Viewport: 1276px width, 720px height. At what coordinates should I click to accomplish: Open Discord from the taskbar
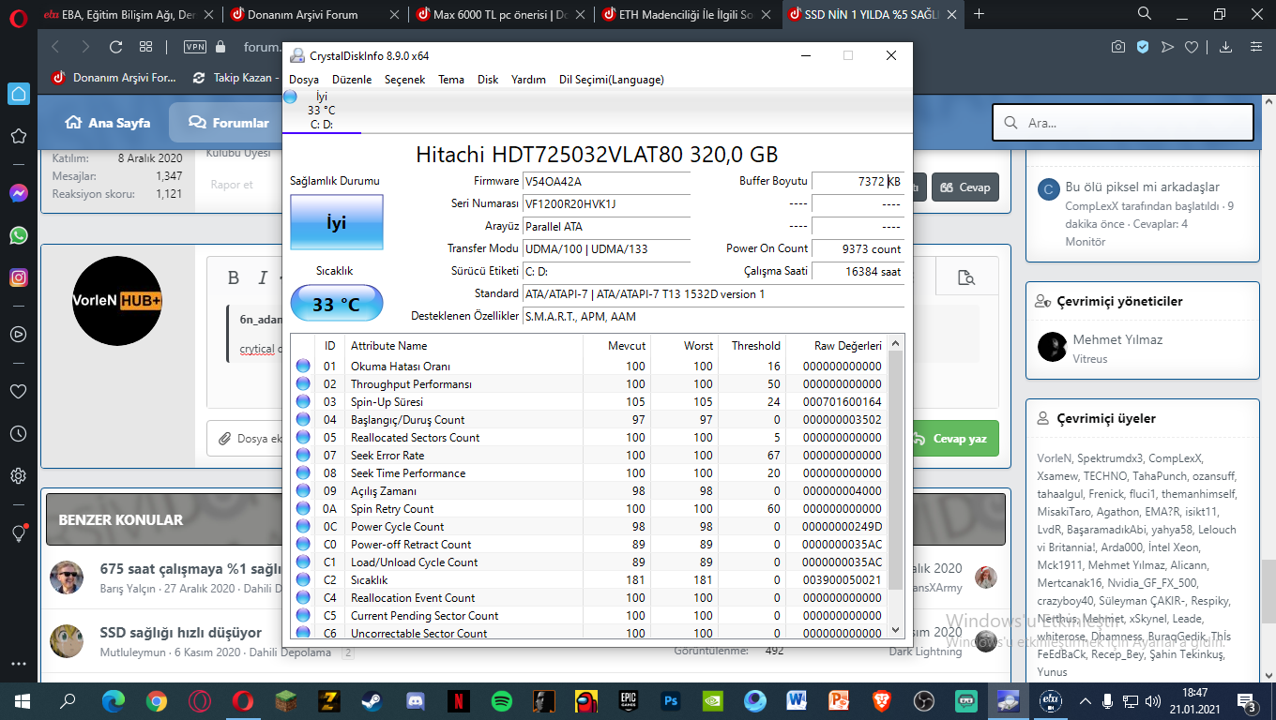click(x=415, y=700)
